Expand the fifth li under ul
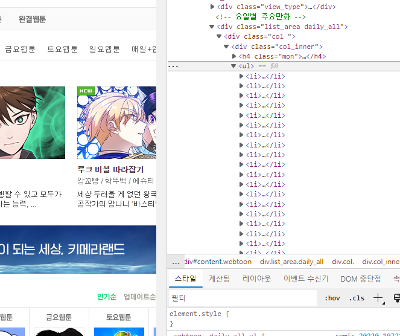The height and width of the screenshot is (336, 400). coord(241,115)
